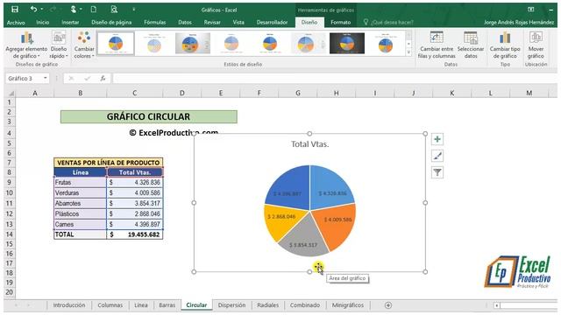Select the light blue pie slice $ 4.326.836

[x=331, y=187]
